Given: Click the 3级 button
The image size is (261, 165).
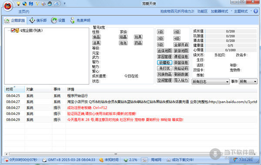Looking at the screenshot, I should pos(161,38).
